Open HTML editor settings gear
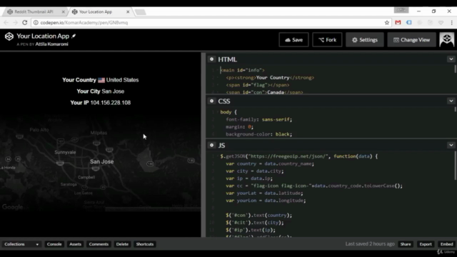The height and width of the screenshot is (257, 457). (x=212, y=59)
